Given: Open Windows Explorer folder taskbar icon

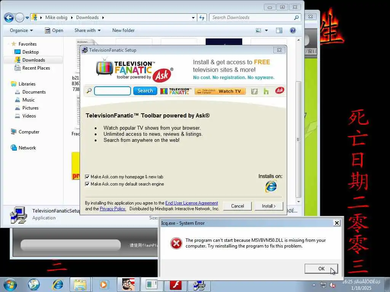Looking at the screenshot, I should point(80,284).
